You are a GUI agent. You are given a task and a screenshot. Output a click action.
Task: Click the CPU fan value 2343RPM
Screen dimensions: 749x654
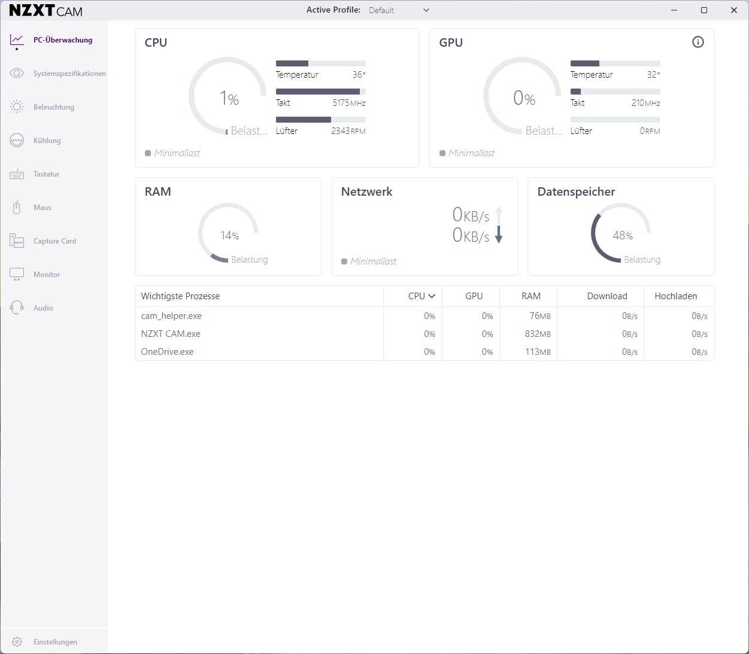click(348, 131)
